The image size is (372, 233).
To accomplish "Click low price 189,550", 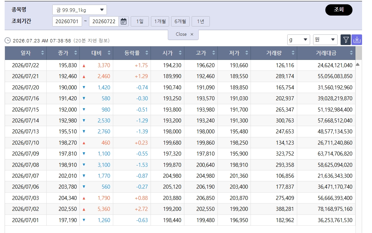I will (x=239, y=76).
